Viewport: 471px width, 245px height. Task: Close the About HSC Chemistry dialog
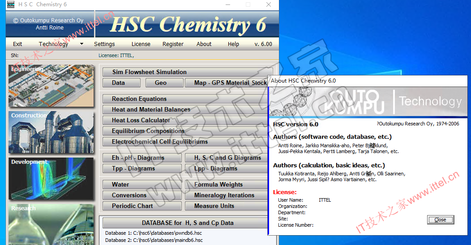click(441, 220)
